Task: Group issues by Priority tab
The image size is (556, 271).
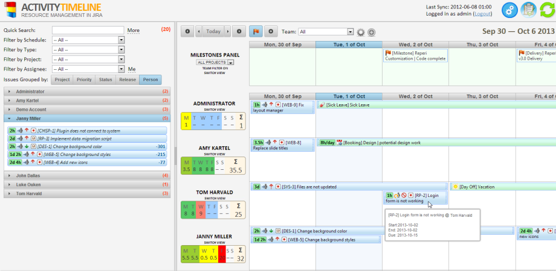Action: pos(85,79)
